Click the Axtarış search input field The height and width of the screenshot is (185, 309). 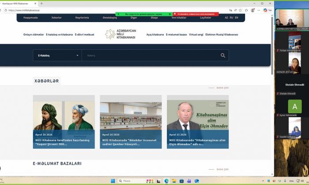[150, 55]
